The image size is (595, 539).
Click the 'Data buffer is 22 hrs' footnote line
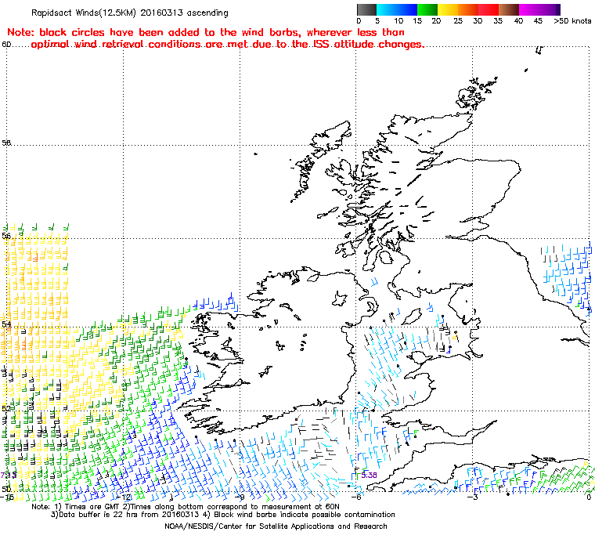[x=223, y=515]
